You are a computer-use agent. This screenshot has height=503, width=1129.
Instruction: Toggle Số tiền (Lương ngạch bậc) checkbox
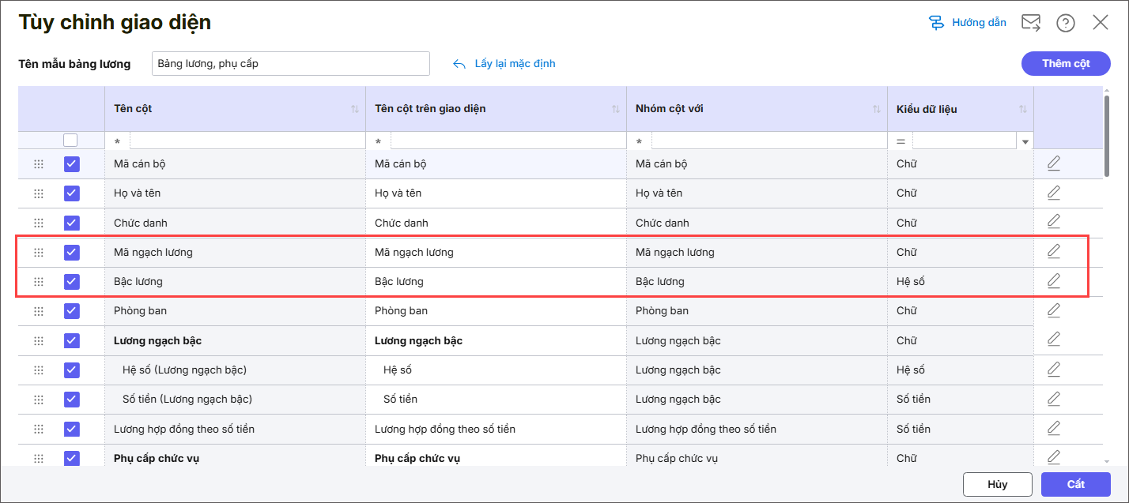coord(72,399)
